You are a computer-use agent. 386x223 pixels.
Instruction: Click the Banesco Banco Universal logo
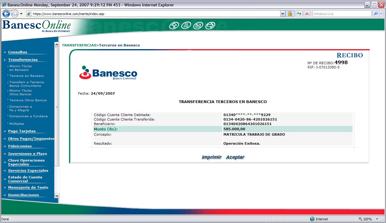tap(108, 73)
